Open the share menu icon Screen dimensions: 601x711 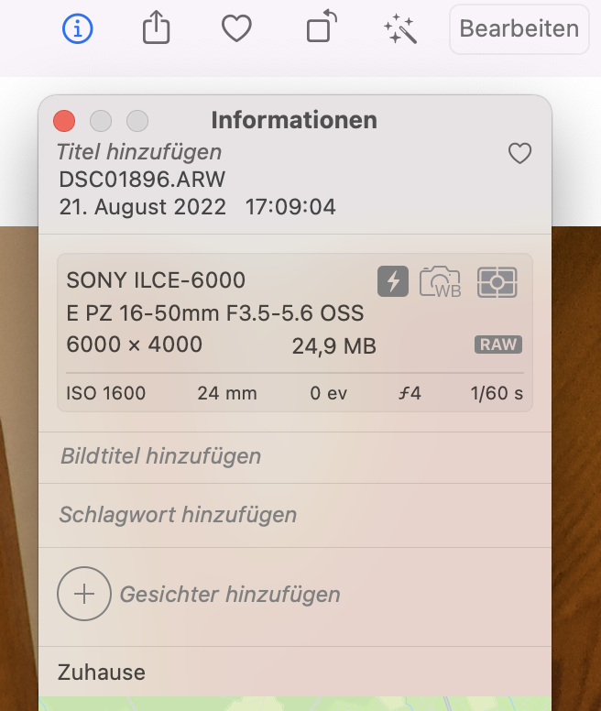(157, 29)
